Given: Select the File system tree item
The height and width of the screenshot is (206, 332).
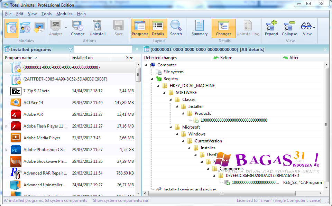Looking at the screenshot, I should [x=173, y=72].
